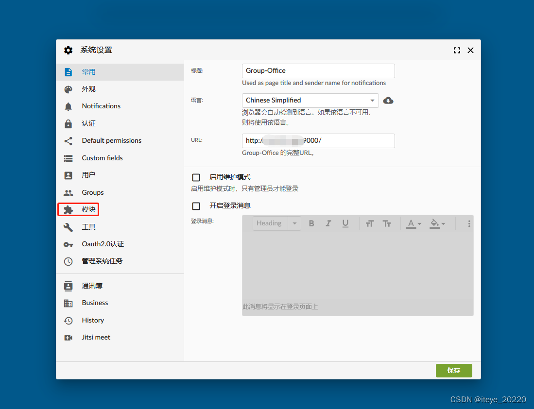
Task: Click the cloud download icon beside language
Action: pos(388,101)
